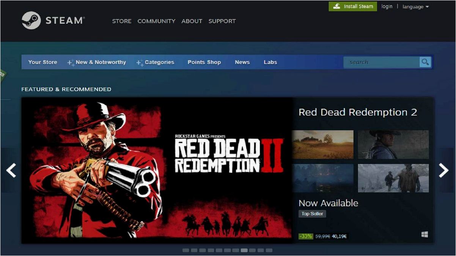Screen dimensions: 456x256
Task: View the prairie landscape screenshot thumbnail
Action: click(322, 144)
